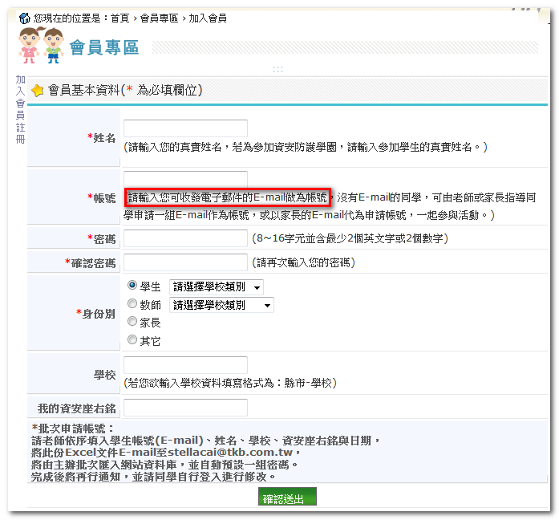The width and height of the screenshot is (559, 520).
Task: Click the 加入會員 breadcrumb item
Action: tap(208, 18)
